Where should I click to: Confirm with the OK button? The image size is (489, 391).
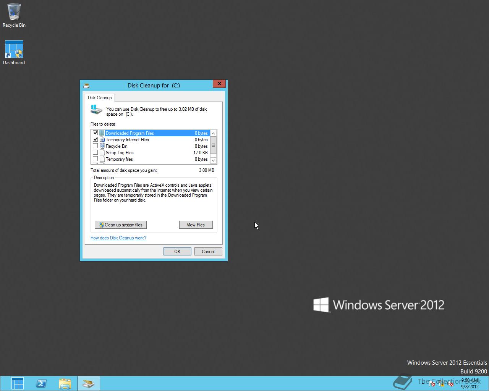177,251
